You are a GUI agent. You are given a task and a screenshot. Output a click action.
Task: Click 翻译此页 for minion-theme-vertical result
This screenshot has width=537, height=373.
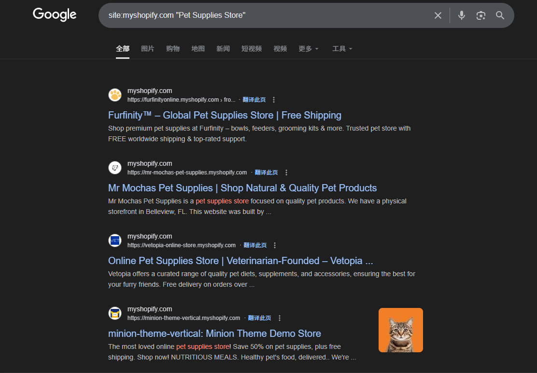pyautogui.click(x=260, y=318)
